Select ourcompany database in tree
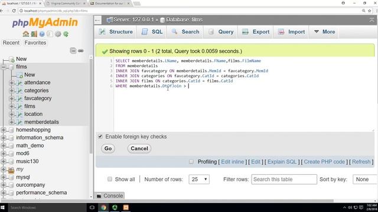 coord(31,185)
